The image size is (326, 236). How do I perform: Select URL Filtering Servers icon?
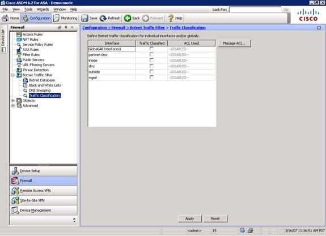click(x=19, y=65)
